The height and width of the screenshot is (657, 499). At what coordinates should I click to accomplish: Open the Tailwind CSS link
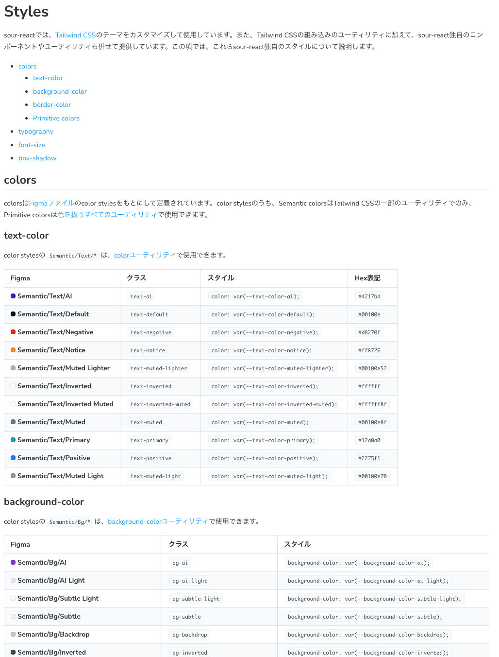(x=76, y=35)
